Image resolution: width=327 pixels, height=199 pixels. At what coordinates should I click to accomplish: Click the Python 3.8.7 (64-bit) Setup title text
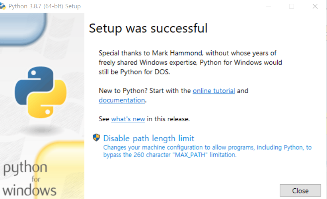pos(45,6)
